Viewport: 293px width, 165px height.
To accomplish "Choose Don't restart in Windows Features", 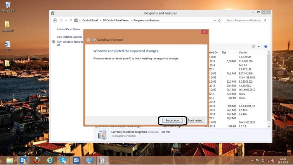I will point(195,120).
